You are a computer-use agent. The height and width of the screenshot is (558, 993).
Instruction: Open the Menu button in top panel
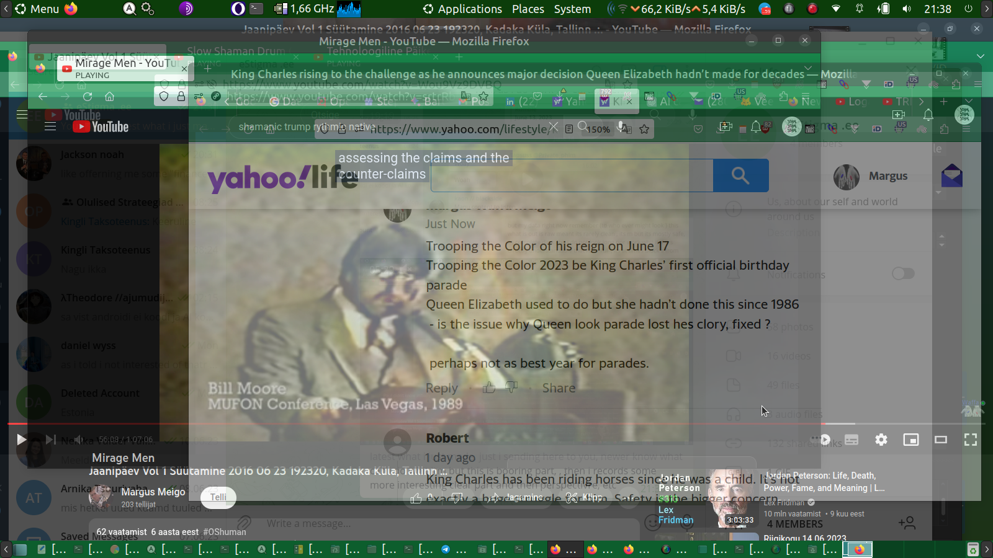(37, 9)
